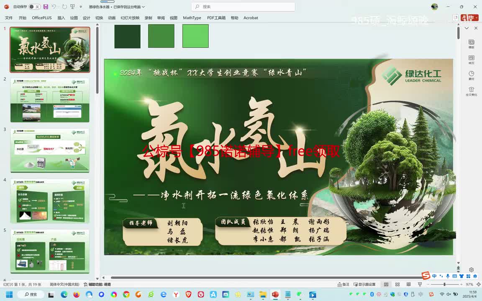
Task: Open Sogou soft keyboard icon
Action: click(455, 276)
